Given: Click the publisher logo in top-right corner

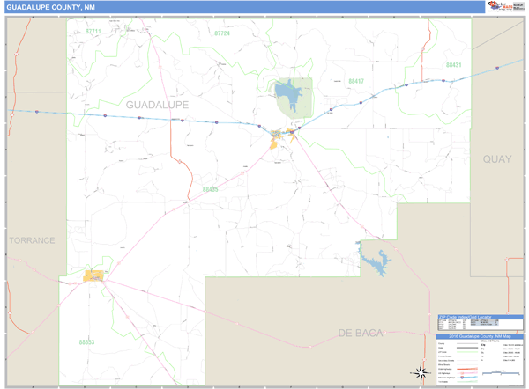Looking at the screenshot, I should pos(503,7).
